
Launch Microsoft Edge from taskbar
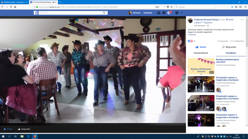[x=28, y=136]
